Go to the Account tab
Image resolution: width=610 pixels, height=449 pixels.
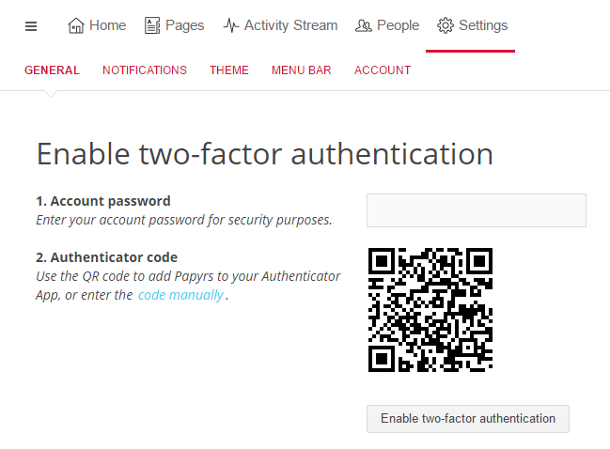coord(383,70)
